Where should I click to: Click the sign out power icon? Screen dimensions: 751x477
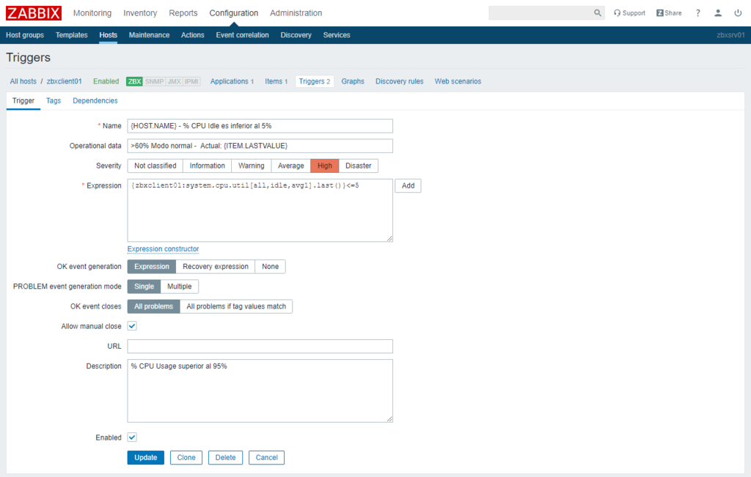(738, 13)
